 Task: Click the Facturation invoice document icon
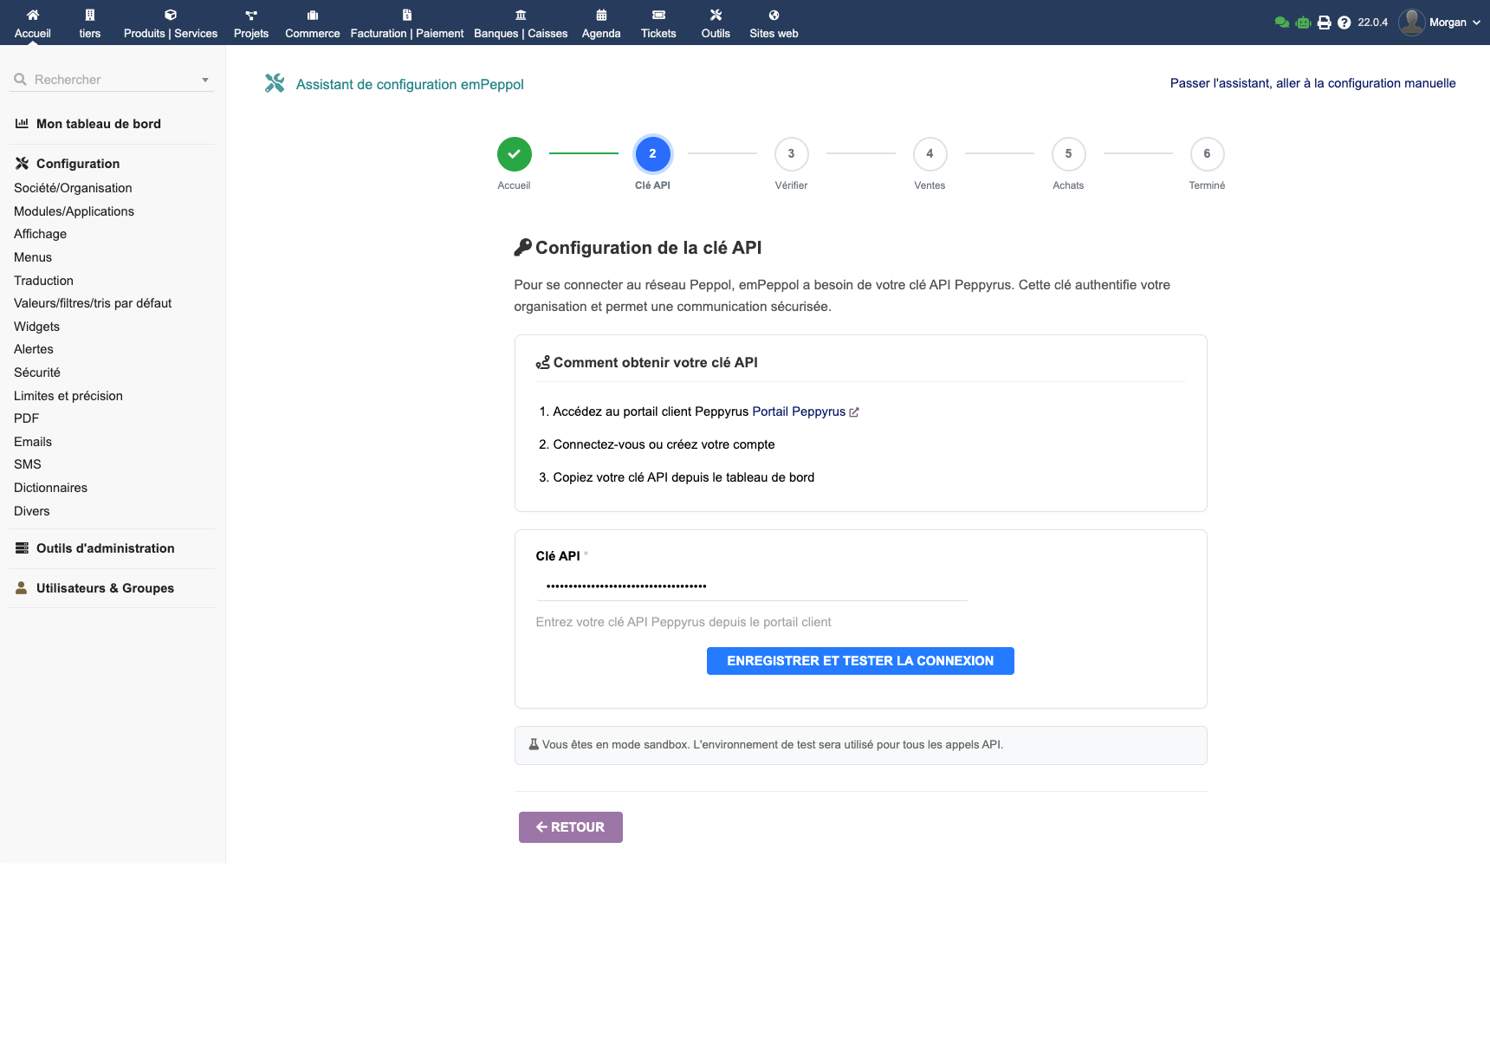click(x=407, y=15)
